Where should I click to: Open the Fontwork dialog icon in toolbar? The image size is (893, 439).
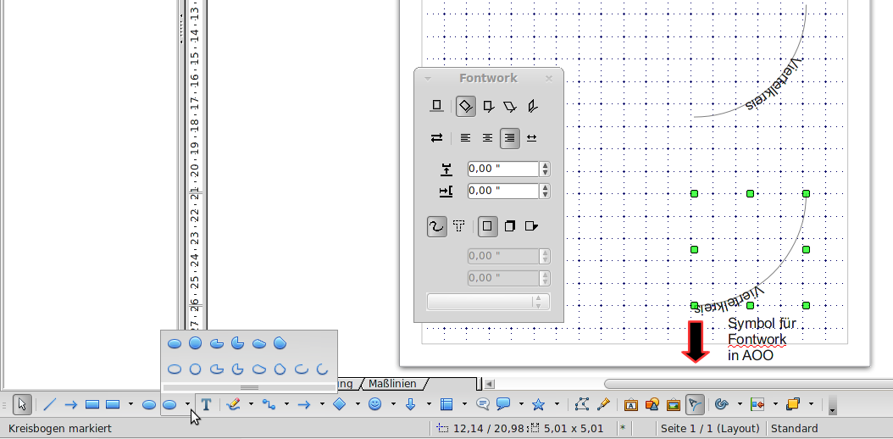pyautogui.click(x=695, y=405)
